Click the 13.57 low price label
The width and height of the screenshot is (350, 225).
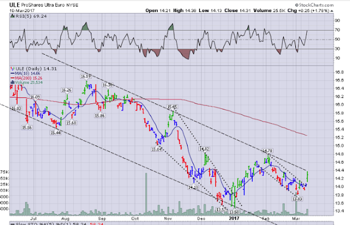pos(221,209)
